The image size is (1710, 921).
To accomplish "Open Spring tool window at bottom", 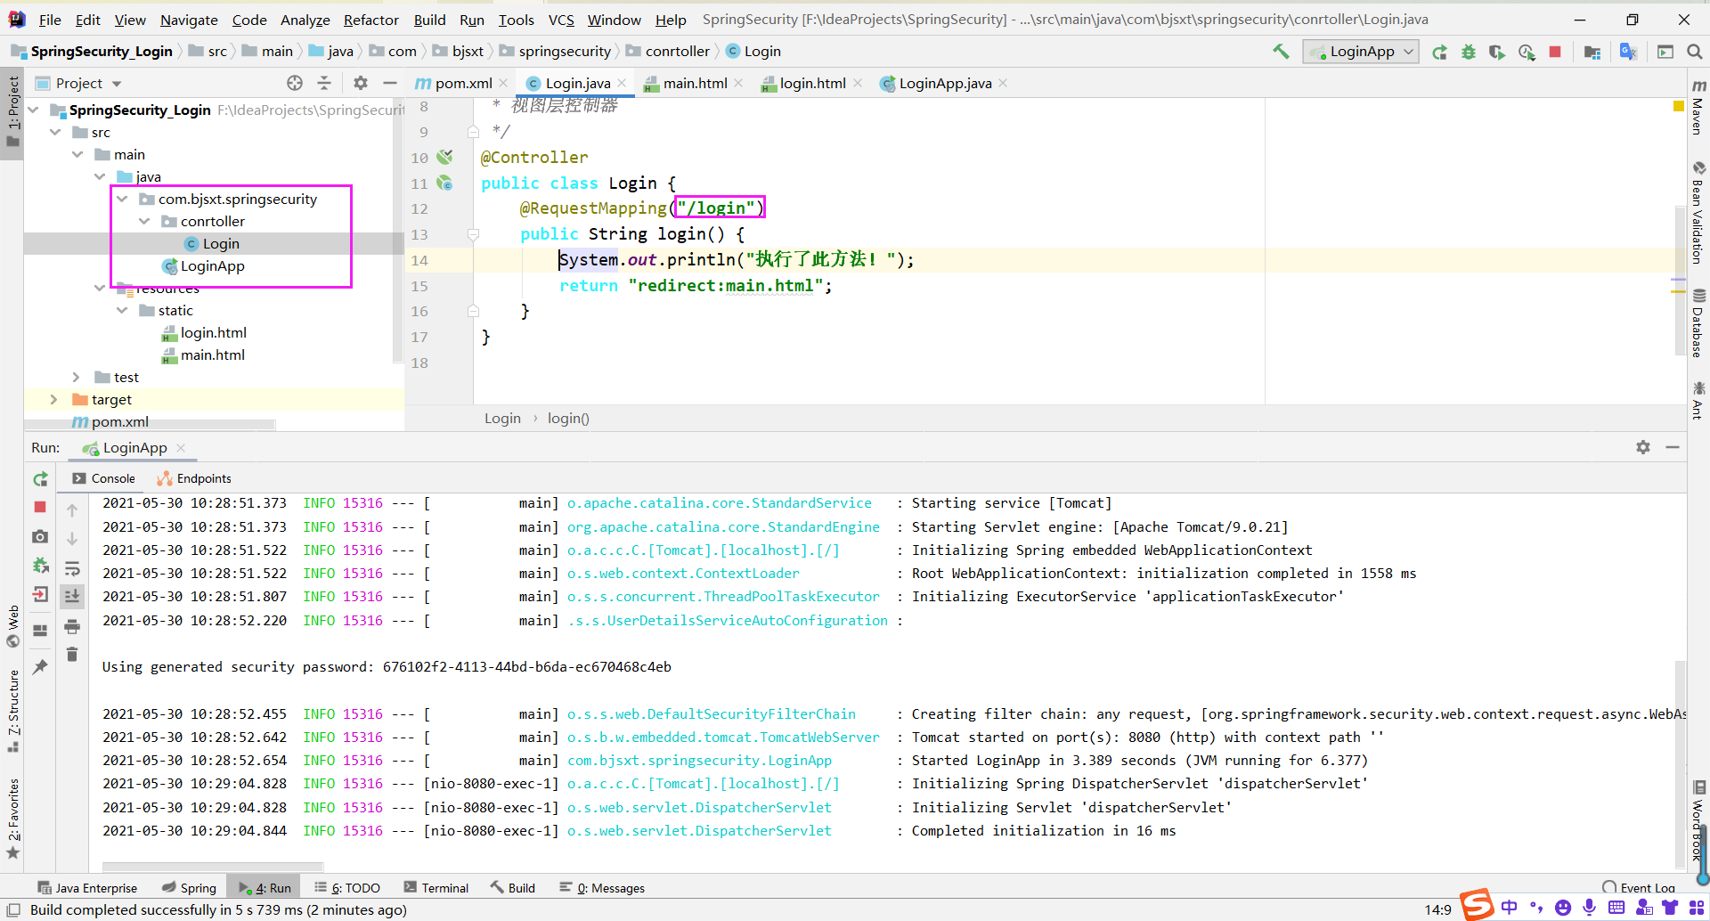I will tap(190, 887).
